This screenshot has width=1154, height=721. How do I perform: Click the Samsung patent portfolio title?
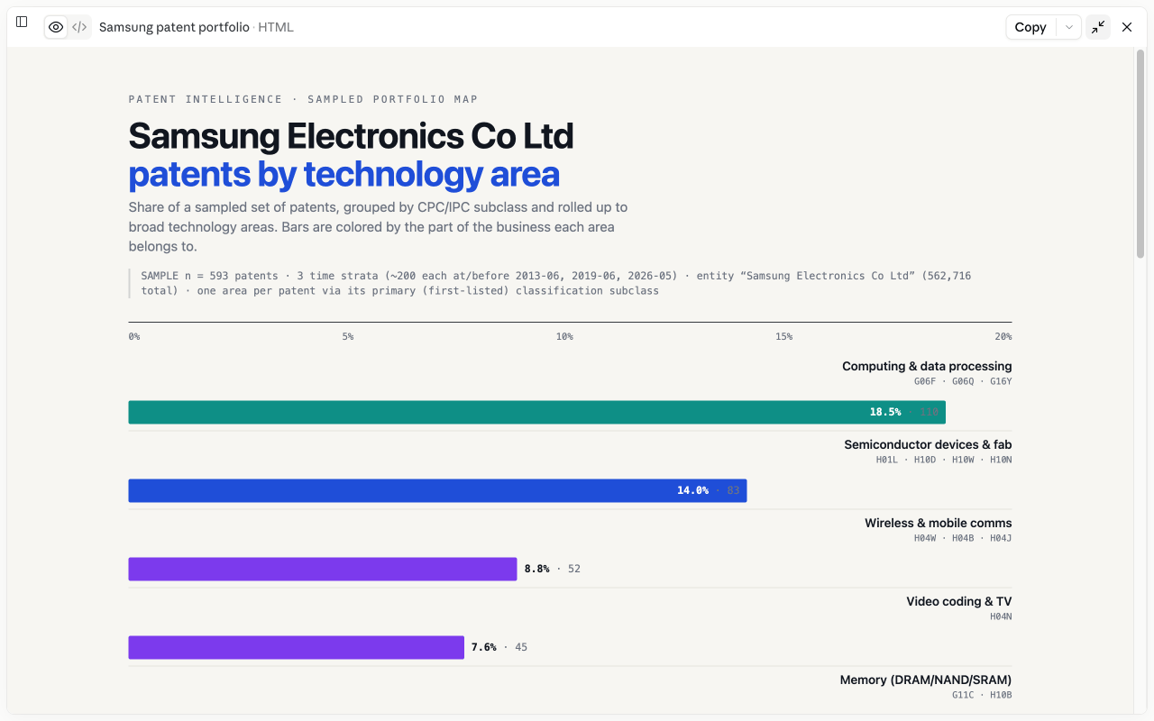pyautogui.click(x=174, y=27)
